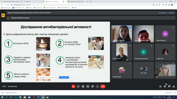Select Романюга Валерія video tile
The height and width of the screenshot is (99, 177).
coord(122,34)
